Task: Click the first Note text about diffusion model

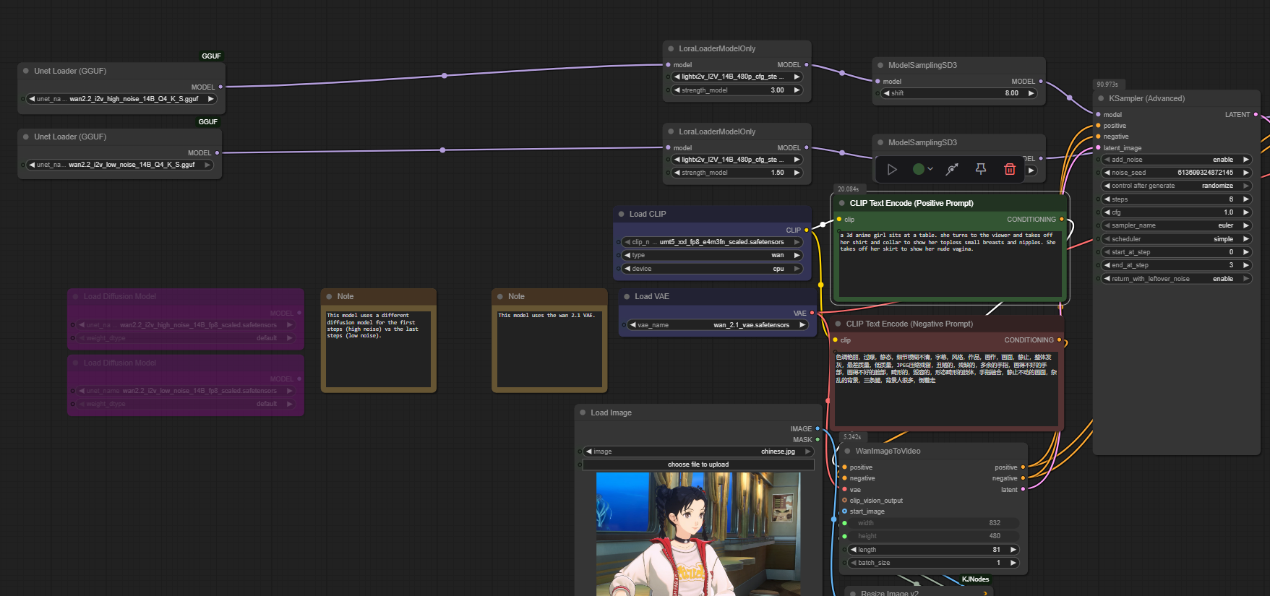Action: (x=378, y=349)
